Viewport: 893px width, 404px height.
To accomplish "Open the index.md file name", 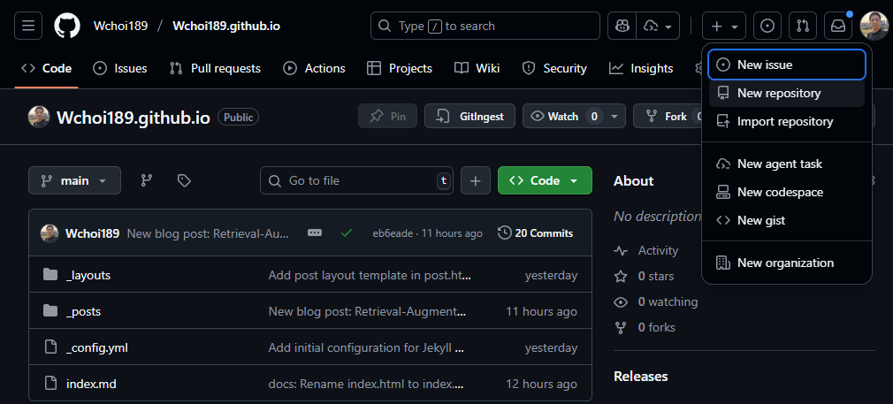I will (91, 384).
